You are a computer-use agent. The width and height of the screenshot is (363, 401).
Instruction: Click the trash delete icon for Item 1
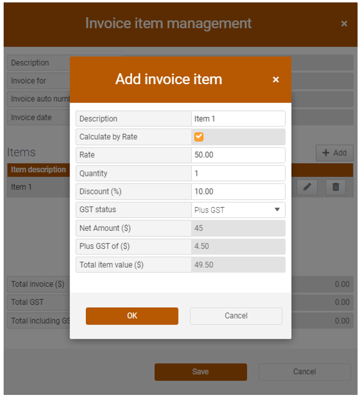335,188
